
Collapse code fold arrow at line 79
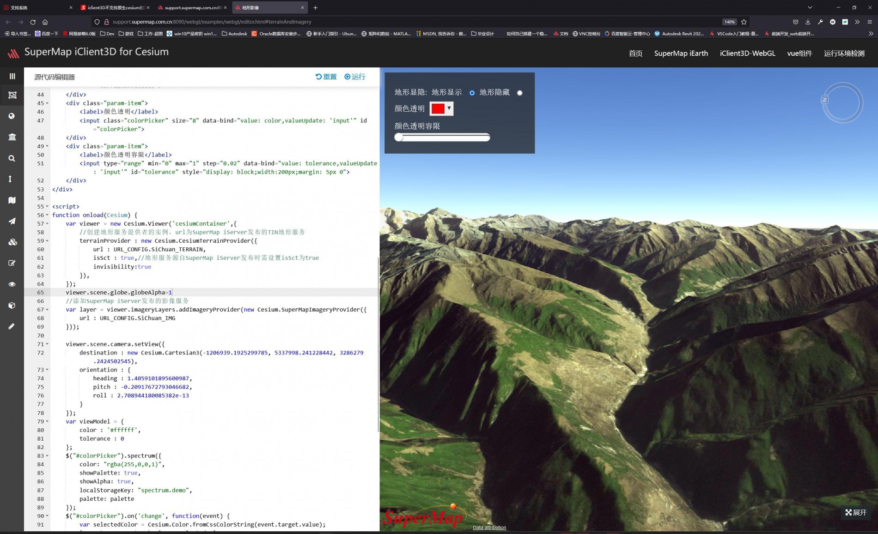[x=47, y=421]
